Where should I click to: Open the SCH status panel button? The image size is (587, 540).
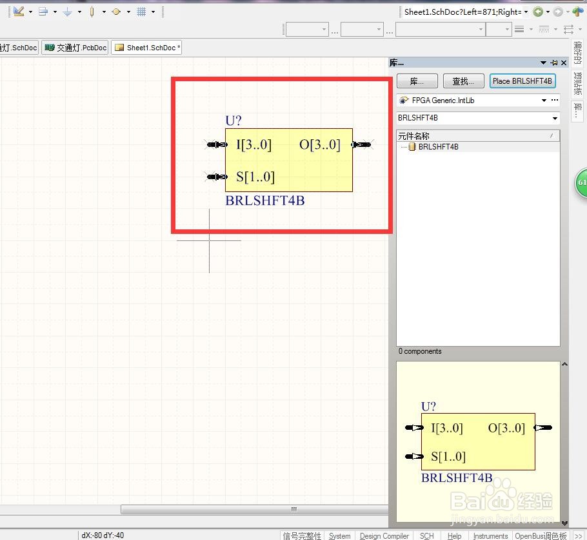(x=427, y=535)
